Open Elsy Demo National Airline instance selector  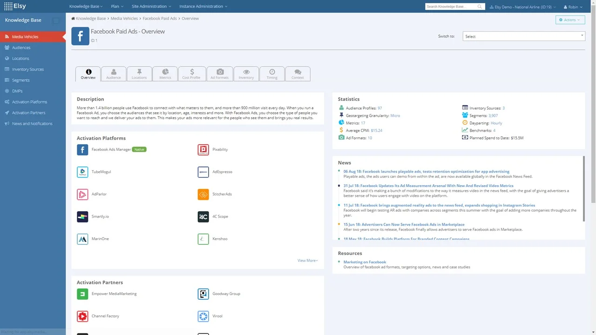(522, 7)
